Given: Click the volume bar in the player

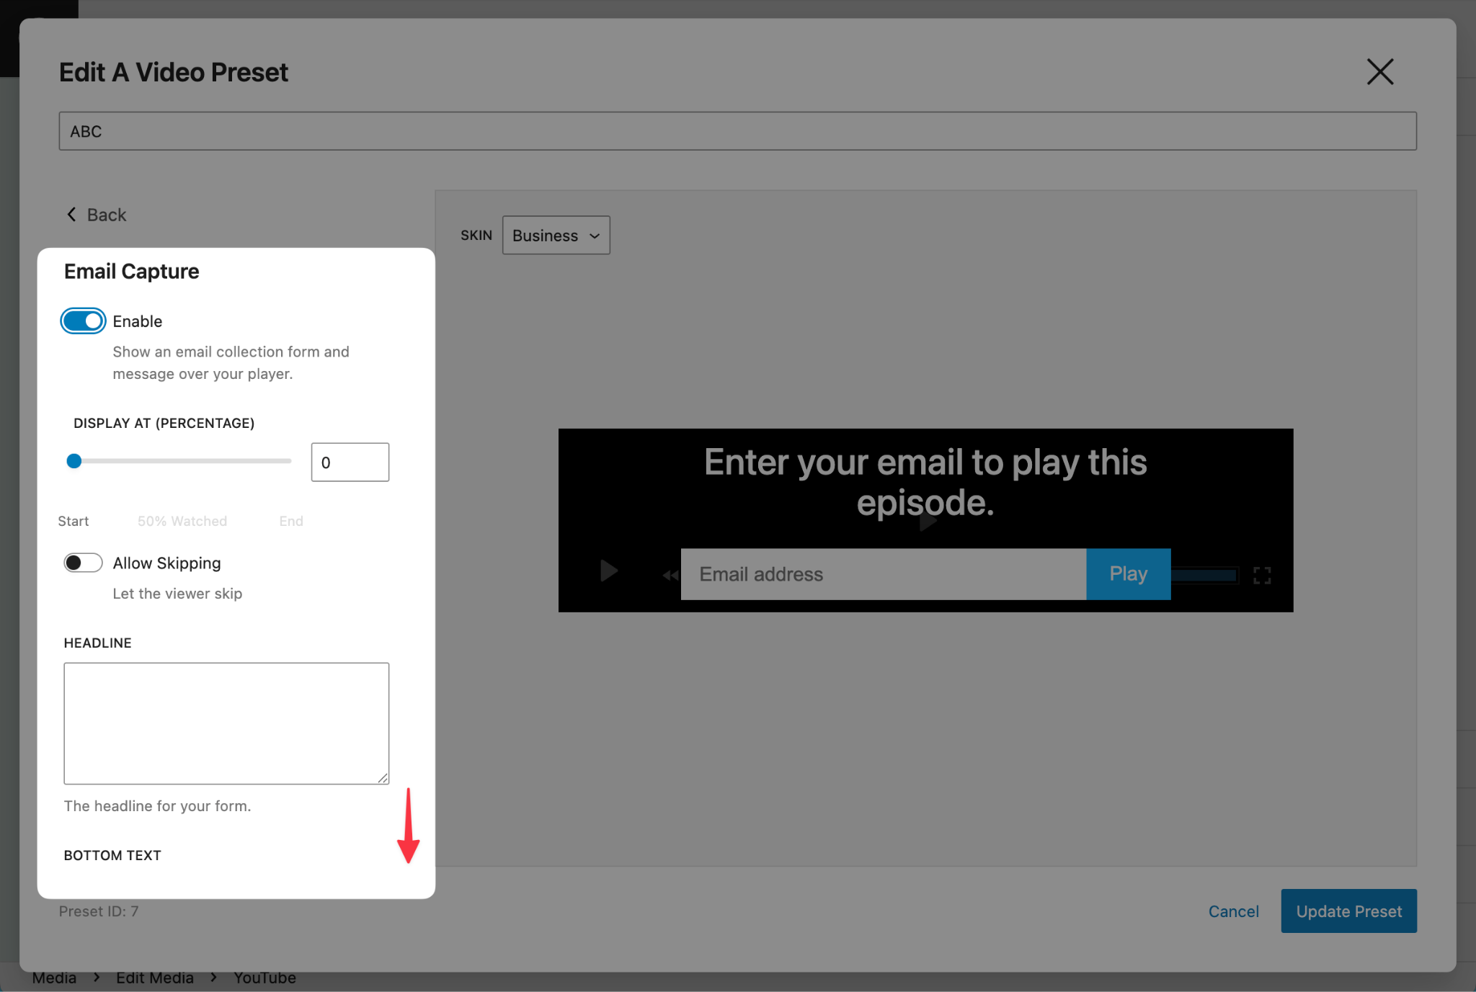Looking at the screenshot, I should 1204,575.
